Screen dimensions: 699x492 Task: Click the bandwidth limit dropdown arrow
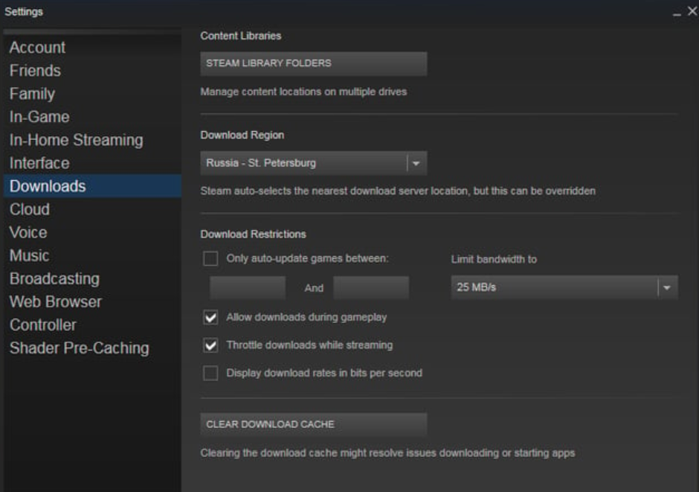[667, 288]
